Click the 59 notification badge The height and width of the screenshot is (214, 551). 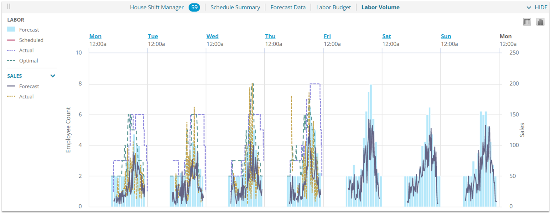pos(194,7)
